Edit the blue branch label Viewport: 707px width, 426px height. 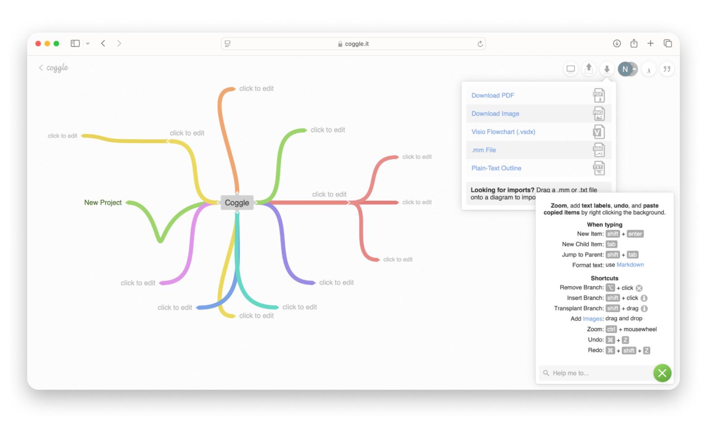coord(175,308)
